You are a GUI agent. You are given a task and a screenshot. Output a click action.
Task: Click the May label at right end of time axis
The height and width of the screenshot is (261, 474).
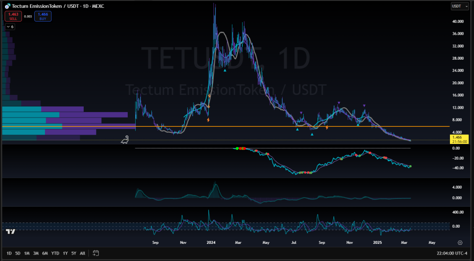(432, 242)
